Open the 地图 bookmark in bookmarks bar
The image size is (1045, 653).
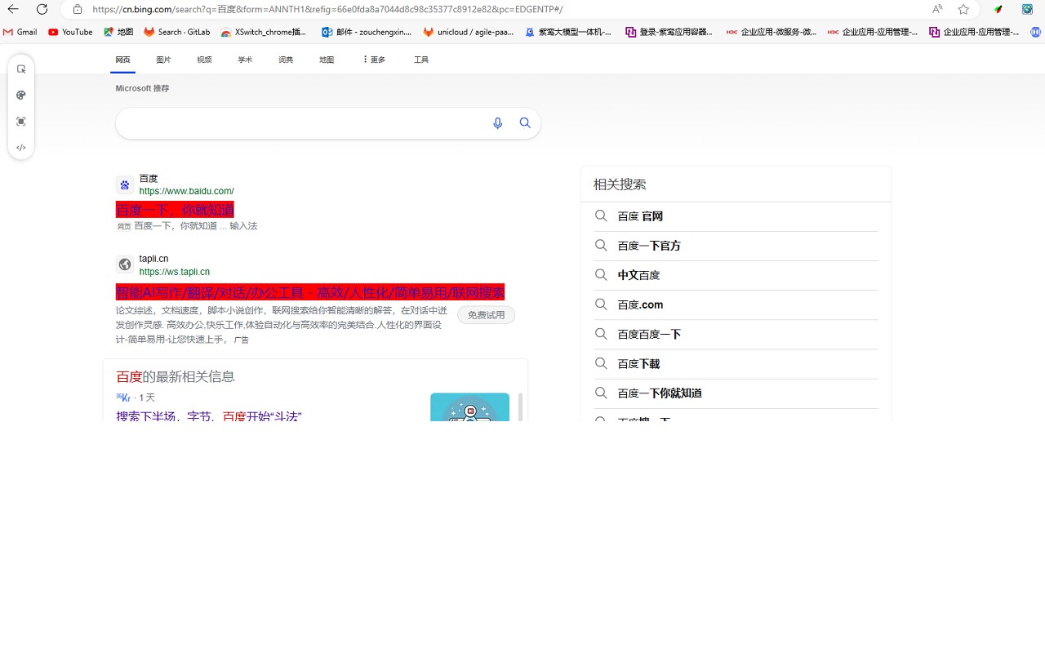(118, 32)
